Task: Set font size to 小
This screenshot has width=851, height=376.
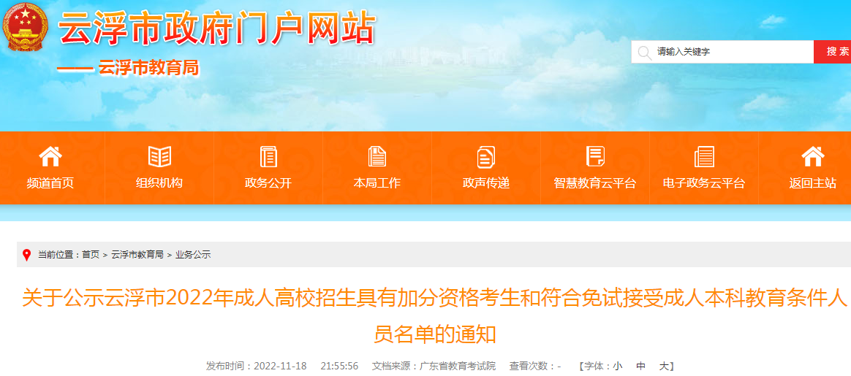Action: (x=618, y=367)
